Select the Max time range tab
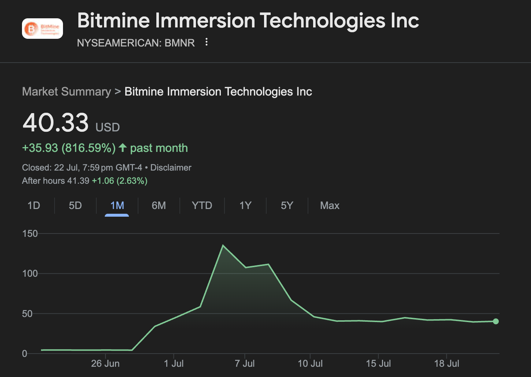 click(x=330, y=206)
